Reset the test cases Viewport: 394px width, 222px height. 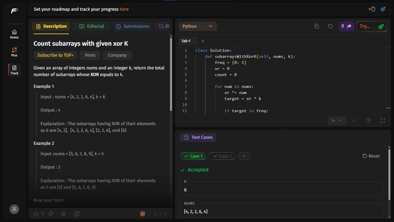pos(371,156)
